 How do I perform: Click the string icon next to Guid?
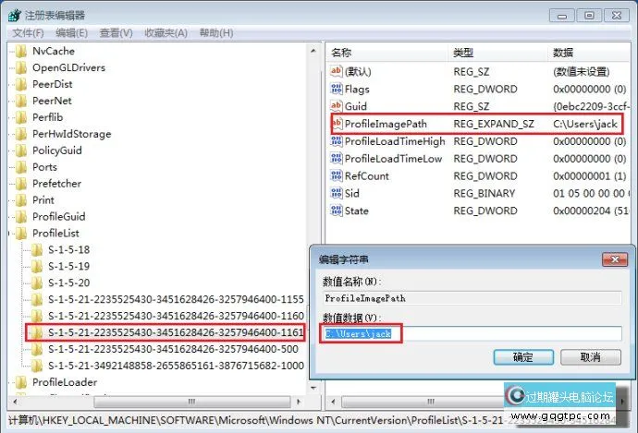[x=336, y=106]
